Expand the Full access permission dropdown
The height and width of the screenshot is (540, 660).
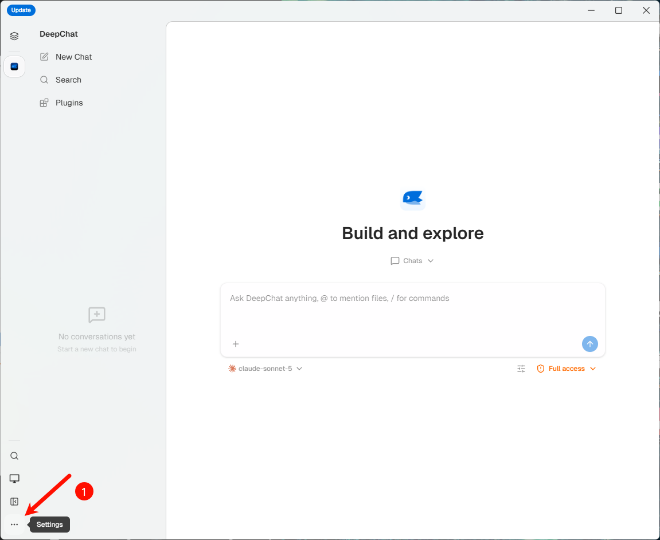point(567,369)
